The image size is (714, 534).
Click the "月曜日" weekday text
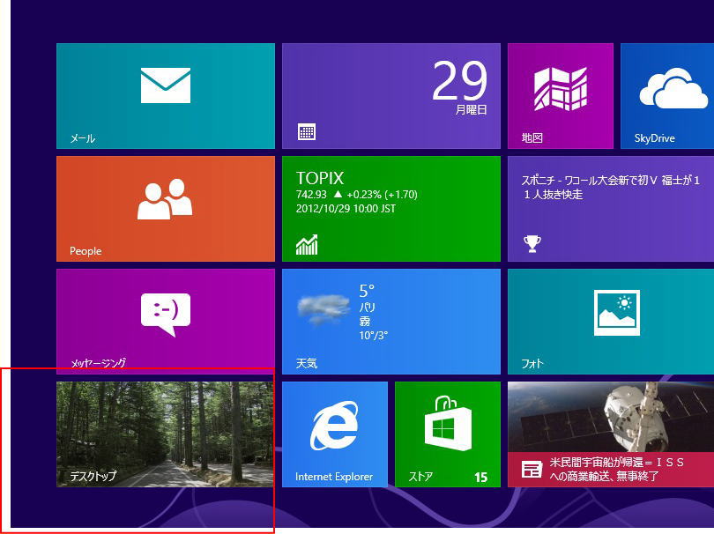tap(472, 110)
